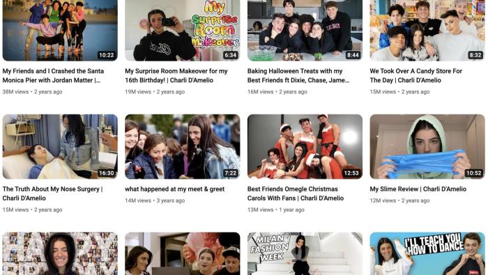Open the Nose Surgery video thumbnail
The width and height of the screenshot is (488, 275).
click(60, 147)
